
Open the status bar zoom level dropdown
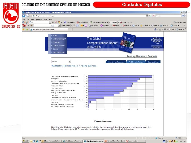click(x=184, y=138)
